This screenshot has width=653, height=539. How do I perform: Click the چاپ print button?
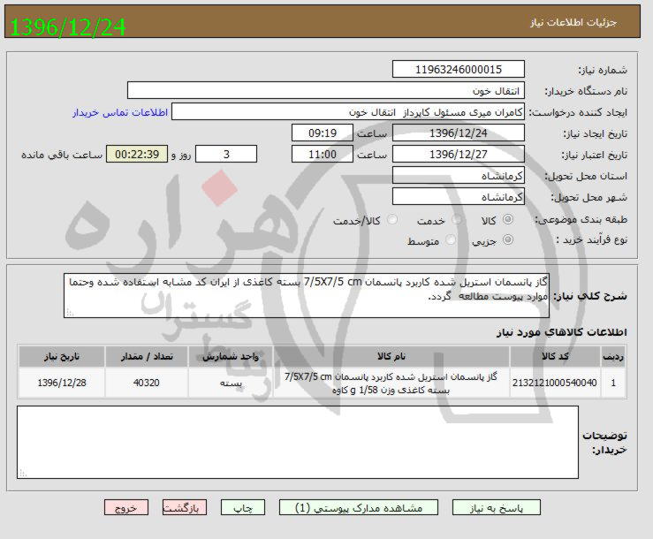[243, 508]
